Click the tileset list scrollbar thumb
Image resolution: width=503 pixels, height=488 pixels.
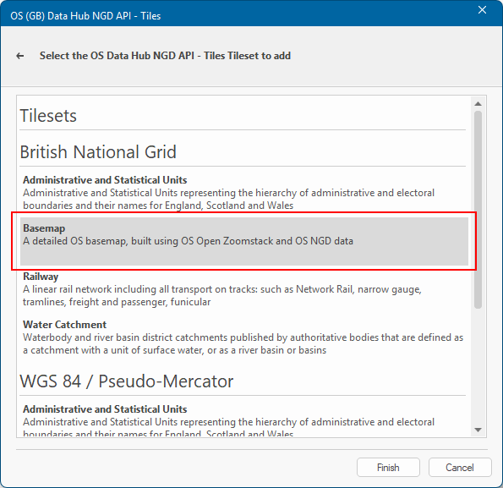(478, 210)
